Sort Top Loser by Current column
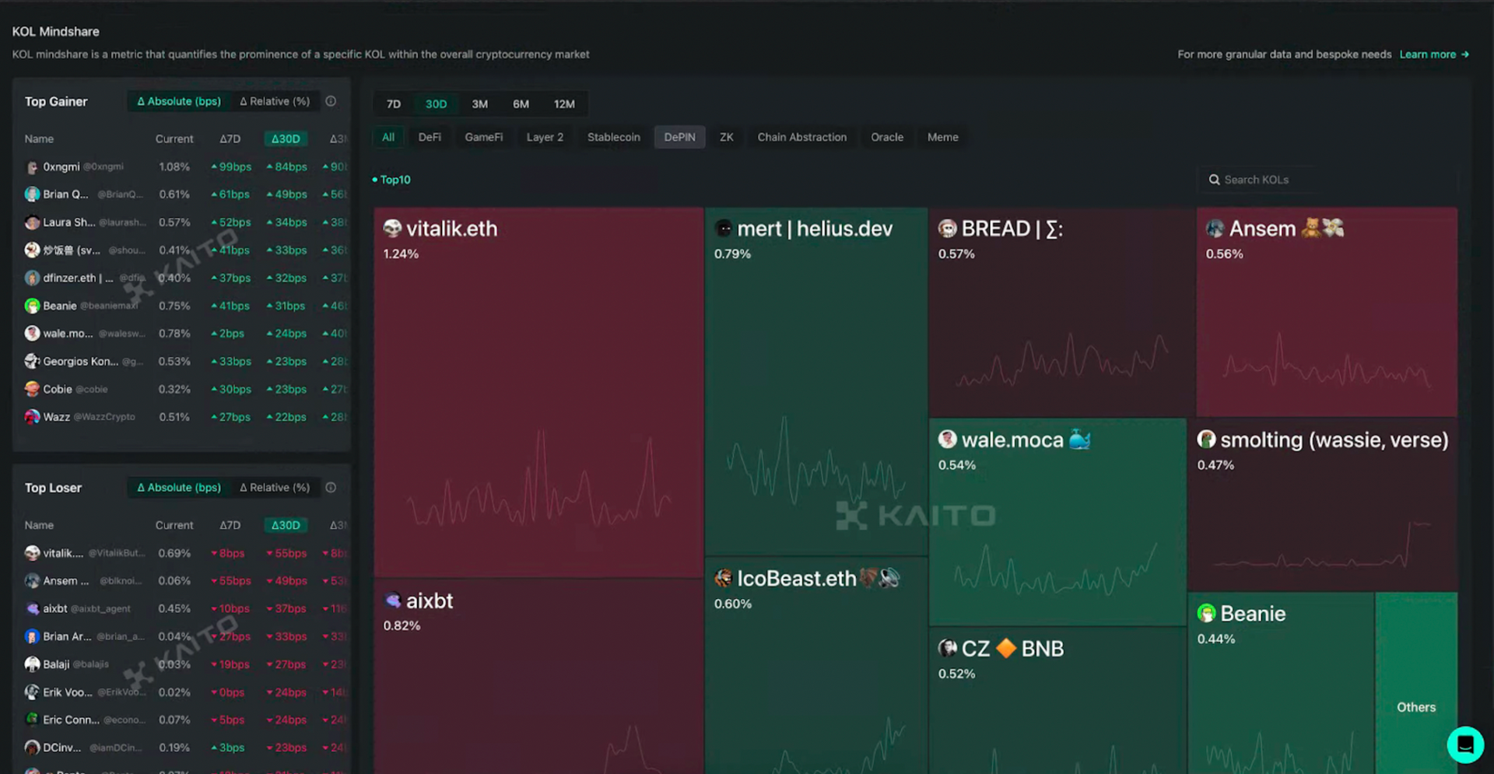 [174, 525]
